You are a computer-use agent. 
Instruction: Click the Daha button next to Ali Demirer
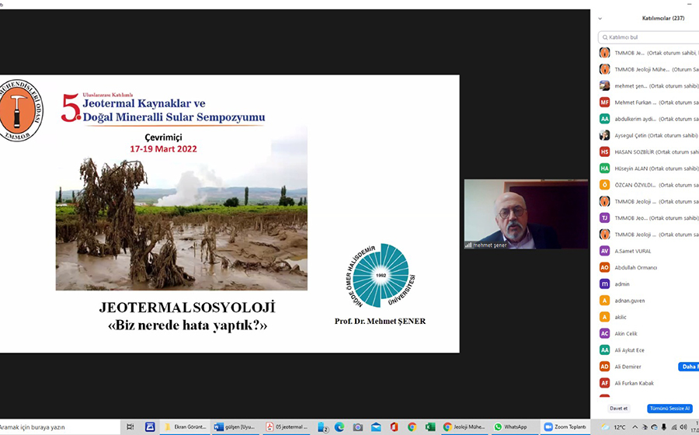689,367
